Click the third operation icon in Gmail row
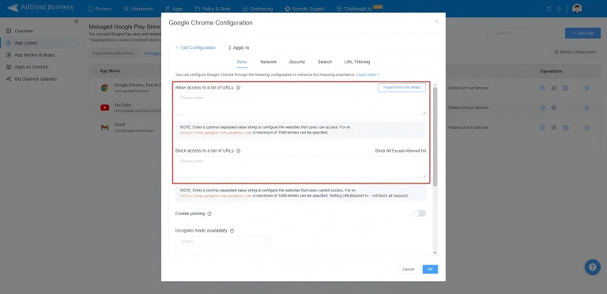The width and height of the screenshot is (607, 294). coord(566,127)
